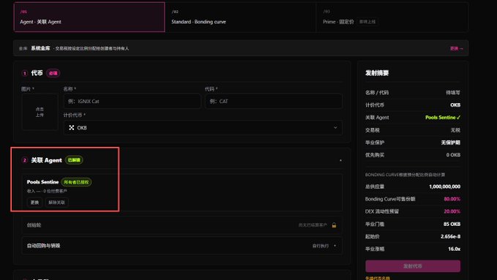Click the step 1 circle beside 代币
Viewport: 497px width, 280px height.
pos(25,74)
